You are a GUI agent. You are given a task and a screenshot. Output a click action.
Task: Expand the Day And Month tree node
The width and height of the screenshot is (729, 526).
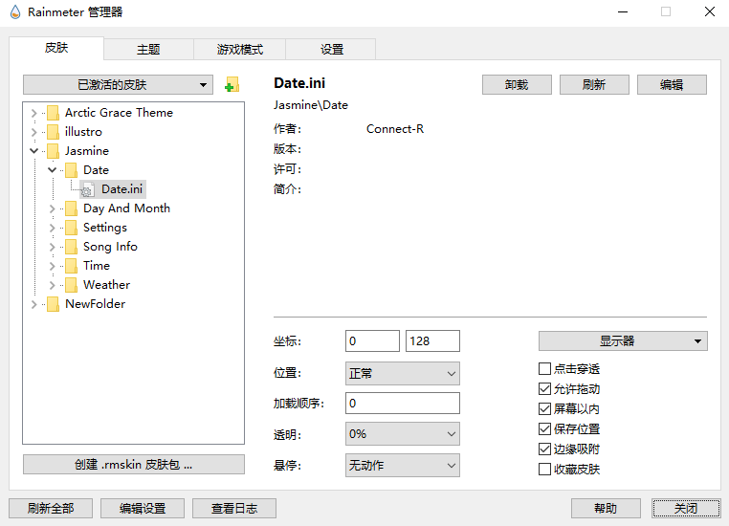click(53, 208)
